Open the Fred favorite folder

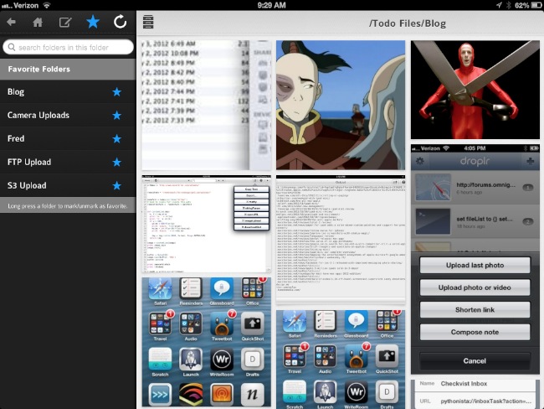tap(68, 138)
